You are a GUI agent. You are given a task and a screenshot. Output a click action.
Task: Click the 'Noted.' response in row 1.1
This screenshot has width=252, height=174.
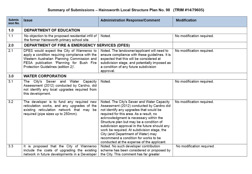(106, 36)
